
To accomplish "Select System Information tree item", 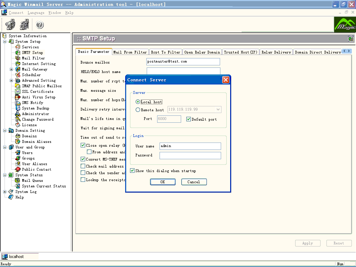I will tap(27, 36).
